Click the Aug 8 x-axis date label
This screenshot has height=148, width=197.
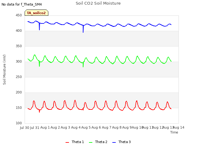pos(117,127)
